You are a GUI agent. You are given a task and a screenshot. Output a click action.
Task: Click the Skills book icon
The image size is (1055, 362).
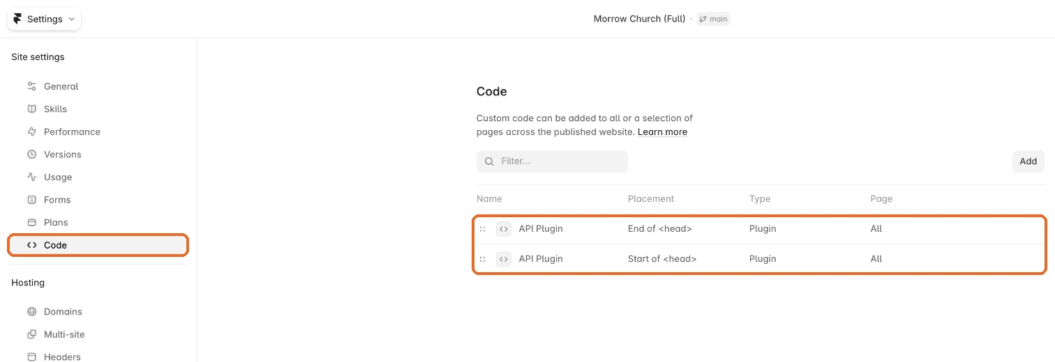(31, 109)
